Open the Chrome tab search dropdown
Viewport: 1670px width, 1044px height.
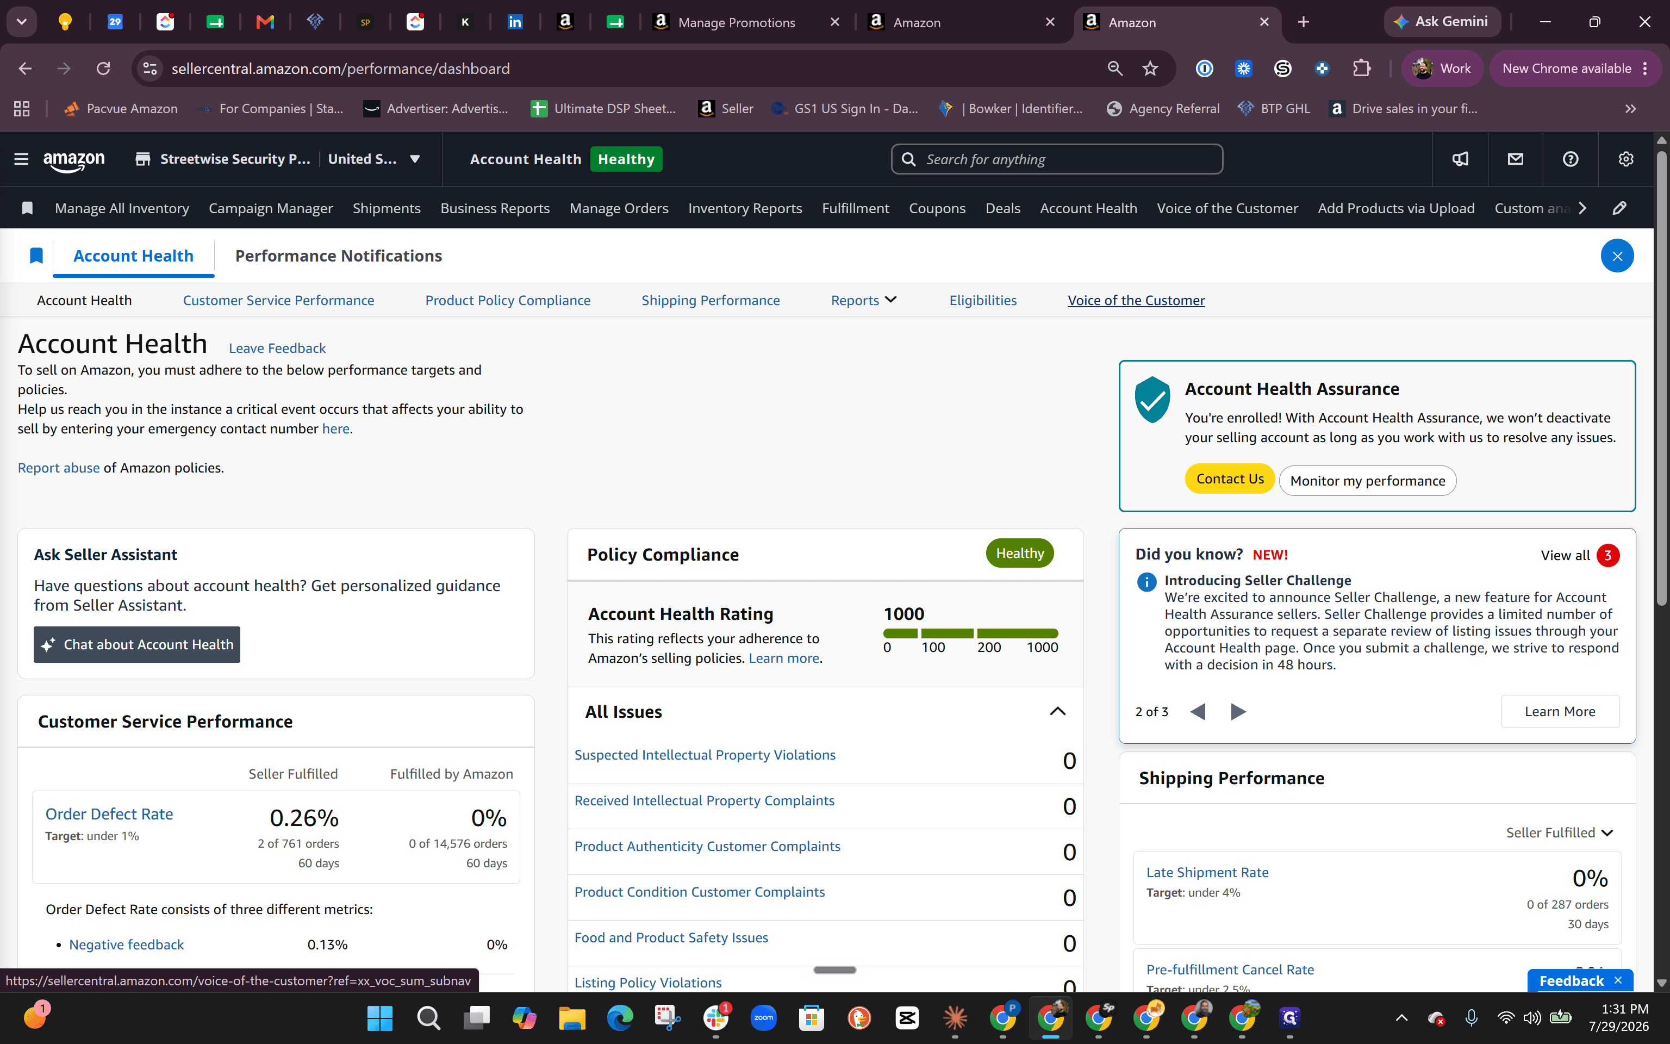22,22
